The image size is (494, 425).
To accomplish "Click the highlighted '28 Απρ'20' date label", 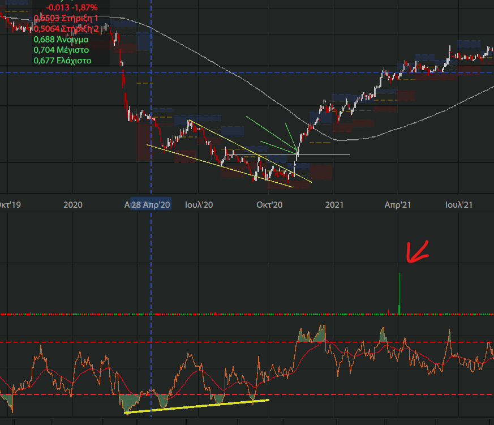I will tap(151, 204).
